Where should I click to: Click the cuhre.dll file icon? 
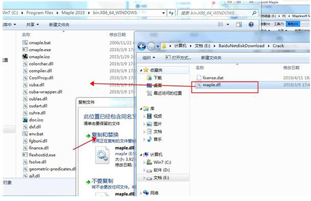tap(25, 113)
